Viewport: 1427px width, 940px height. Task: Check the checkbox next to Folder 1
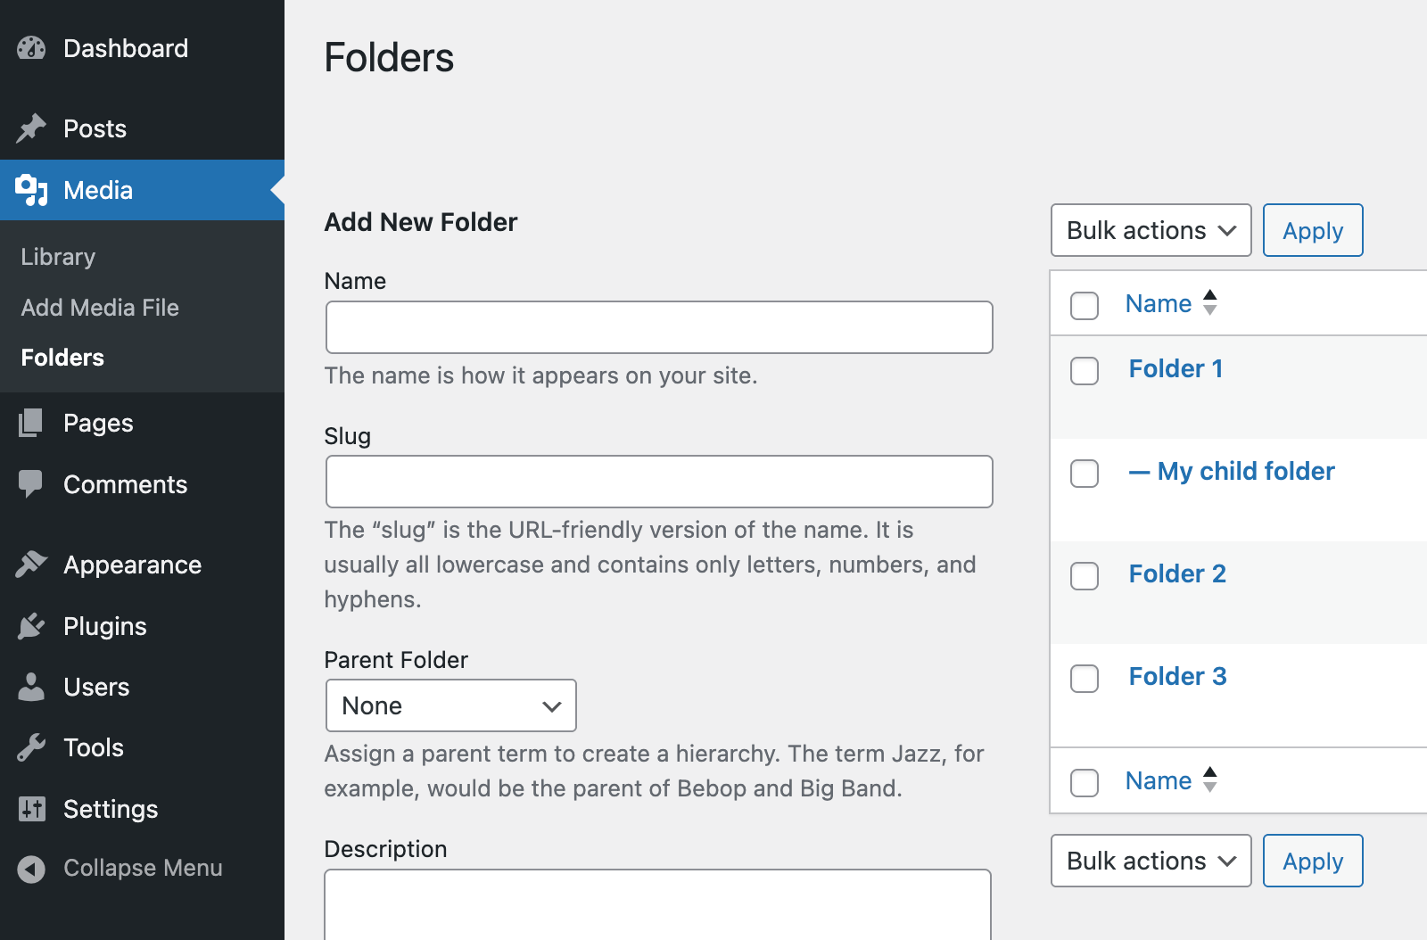1084,371
